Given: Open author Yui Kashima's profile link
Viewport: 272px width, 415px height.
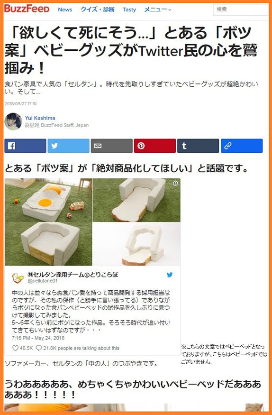Looking at the screenshot, I should coord(40,118).
